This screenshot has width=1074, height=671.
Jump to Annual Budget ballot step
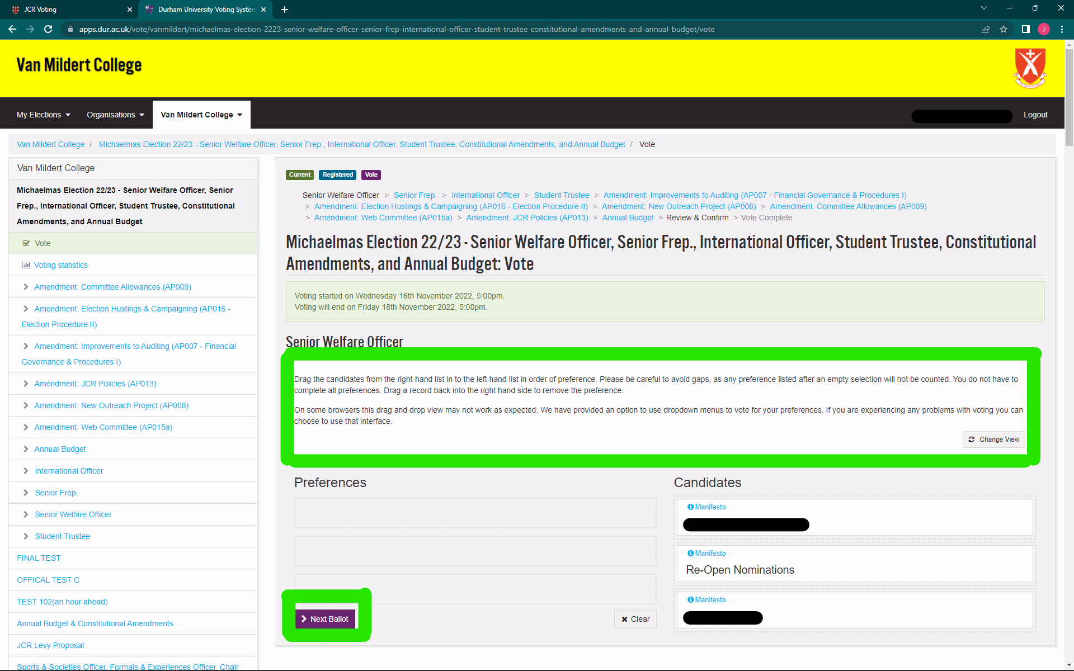pyautogui.click(x=628, y=218)
